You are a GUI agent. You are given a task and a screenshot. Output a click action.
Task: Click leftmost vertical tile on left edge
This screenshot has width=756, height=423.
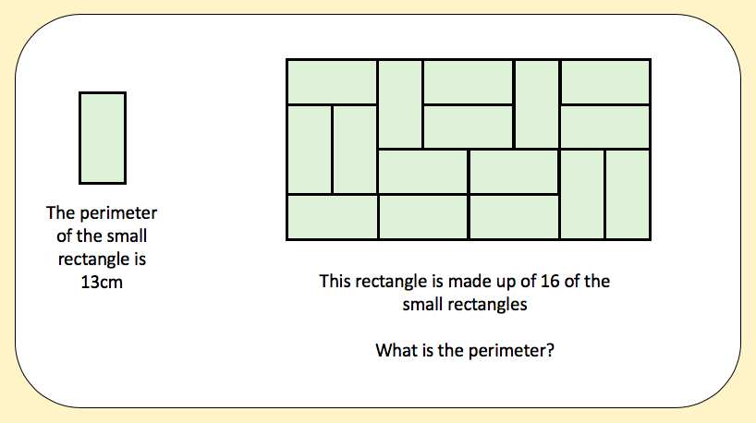[310, 149]
